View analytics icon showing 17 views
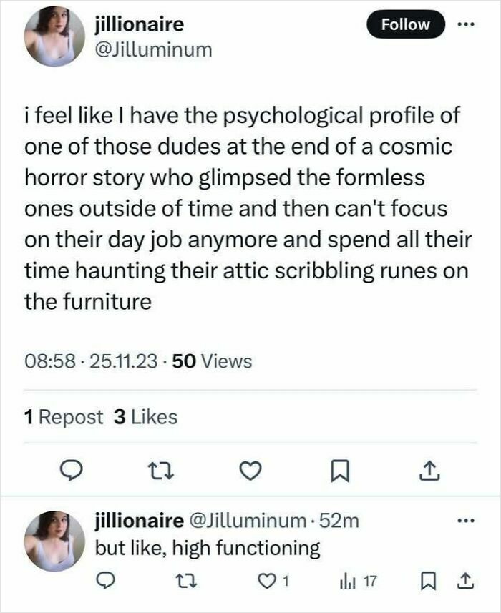501x613 pixels. tap(359, 582)
